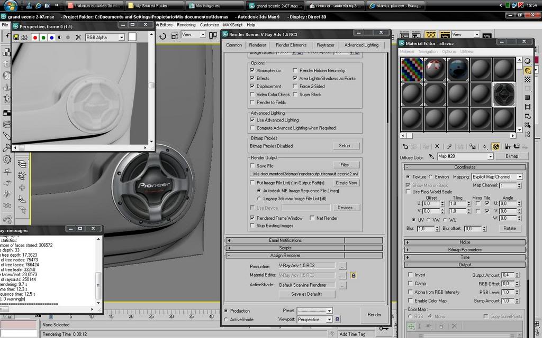Save the rendered frame via the floppy icon

16,37
